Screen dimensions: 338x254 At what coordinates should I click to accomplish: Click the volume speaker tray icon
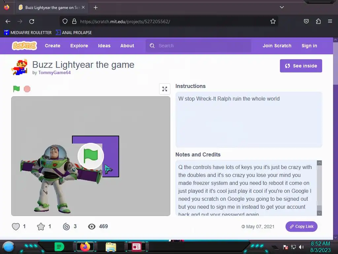pyautogui.click(x=301, y=247)
